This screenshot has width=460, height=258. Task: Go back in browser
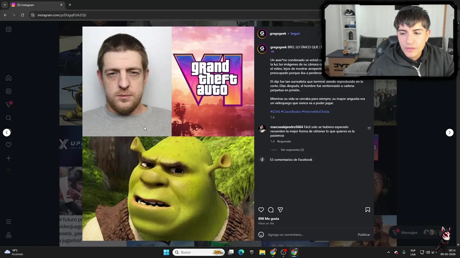click(5, 15)
